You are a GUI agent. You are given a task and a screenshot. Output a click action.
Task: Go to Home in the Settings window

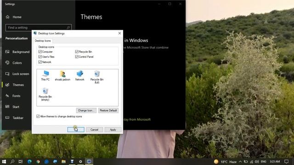click(17, 17)
